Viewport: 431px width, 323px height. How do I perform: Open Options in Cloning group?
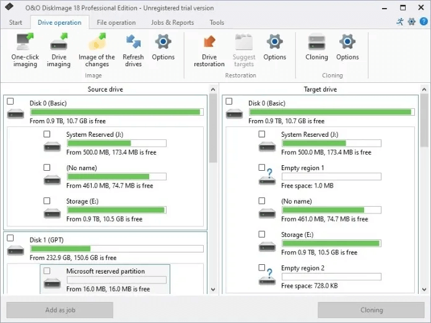coord(347,46)
